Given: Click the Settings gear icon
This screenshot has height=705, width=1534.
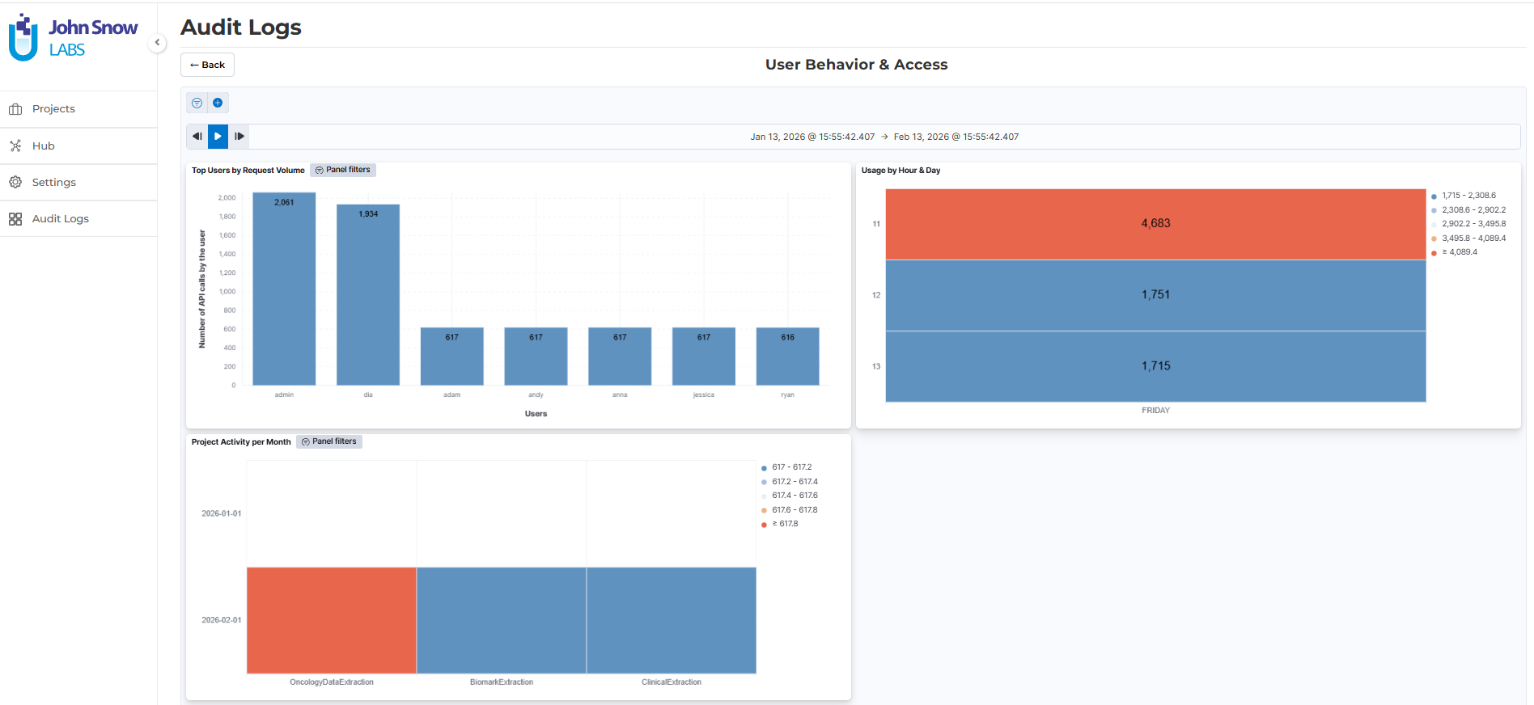Looking at the screenshot, I should click(15, 183).
